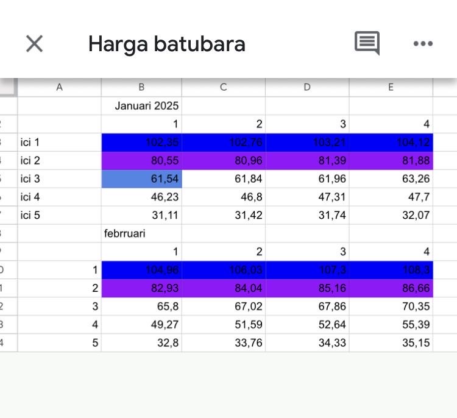457x418 pixels.
Task: Select column C header
Action: [x=224, y=87]
